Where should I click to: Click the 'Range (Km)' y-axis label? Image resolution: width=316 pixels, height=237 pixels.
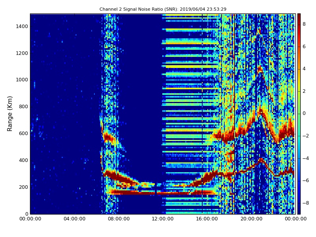(x=9, y=114)
